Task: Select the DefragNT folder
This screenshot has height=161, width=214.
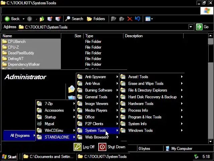Action: tap(13, 59)
